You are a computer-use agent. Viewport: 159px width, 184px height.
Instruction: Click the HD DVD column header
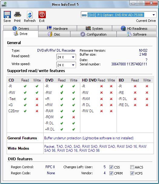[x=89, y=80]
